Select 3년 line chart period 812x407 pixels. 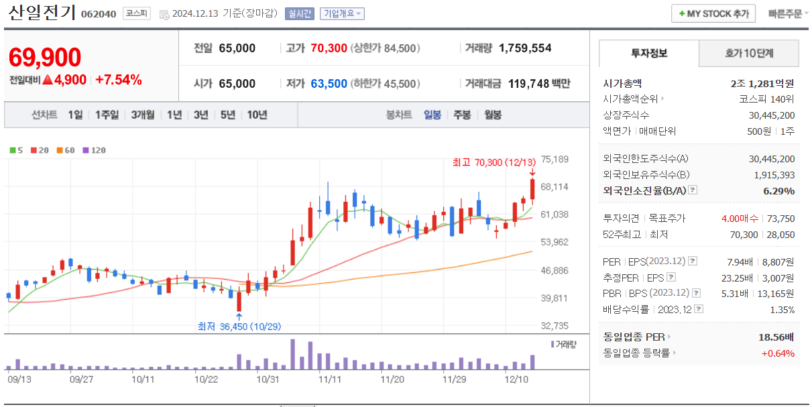coord(201,115)
